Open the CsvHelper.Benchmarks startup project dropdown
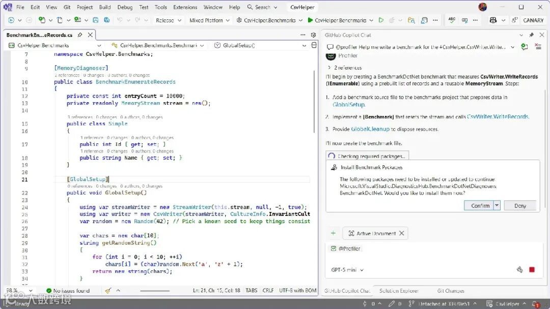 click(269, 20)
